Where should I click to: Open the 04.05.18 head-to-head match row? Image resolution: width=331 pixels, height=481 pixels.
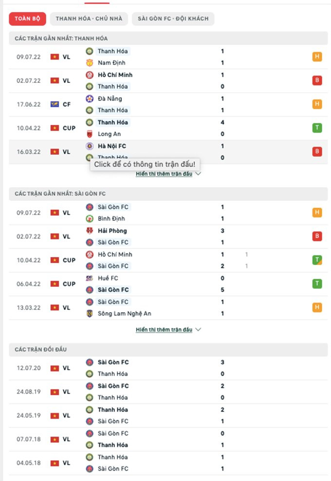(165, 463)
